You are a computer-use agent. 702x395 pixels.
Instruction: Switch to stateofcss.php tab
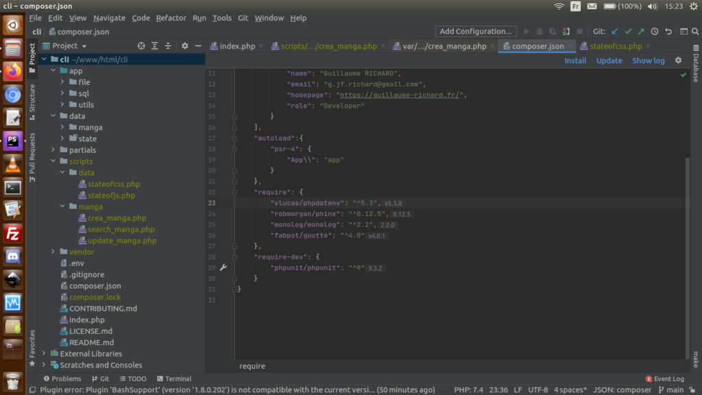tap(615, 46)
